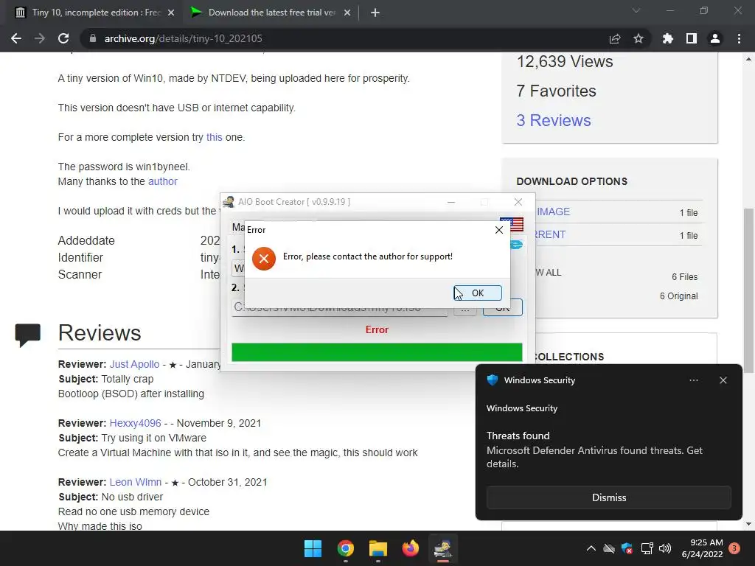Open the author link

coord(163,181)
